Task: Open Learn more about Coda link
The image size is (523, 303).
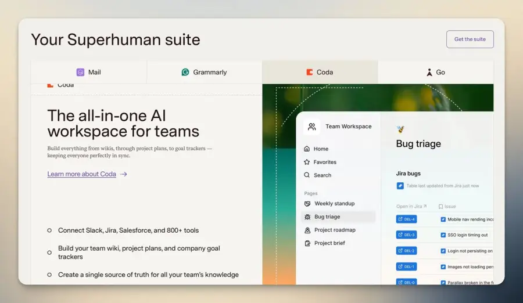Action: pos(82,174)
